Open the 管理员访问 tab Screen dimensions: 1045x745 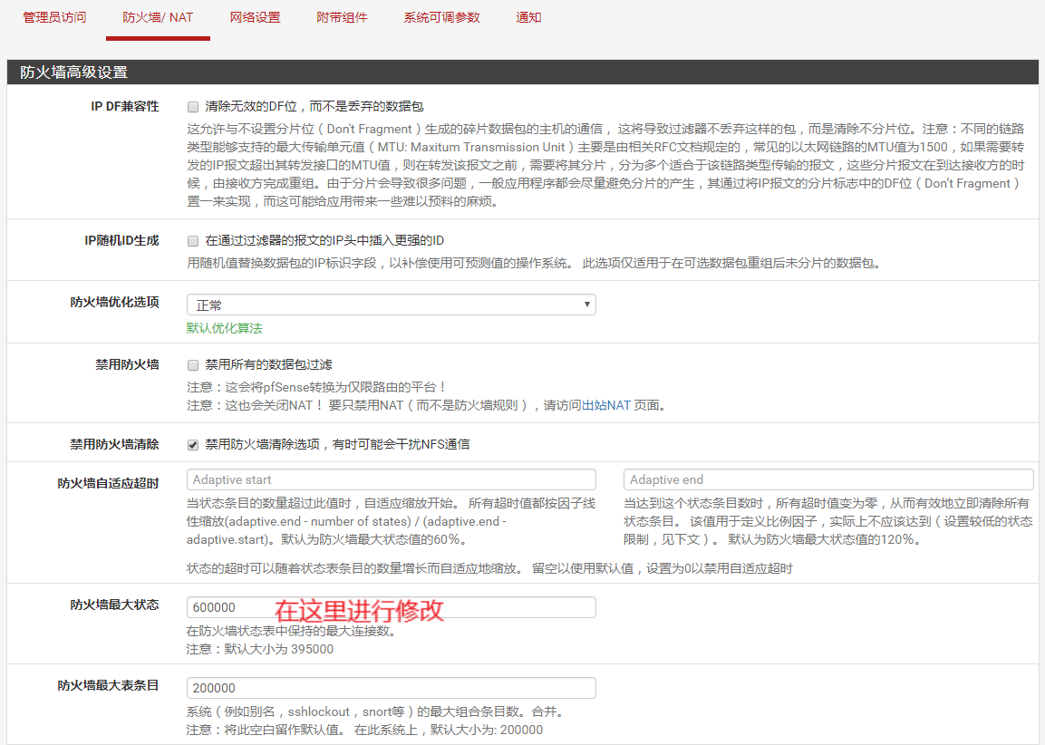click(x=54, y=17)
